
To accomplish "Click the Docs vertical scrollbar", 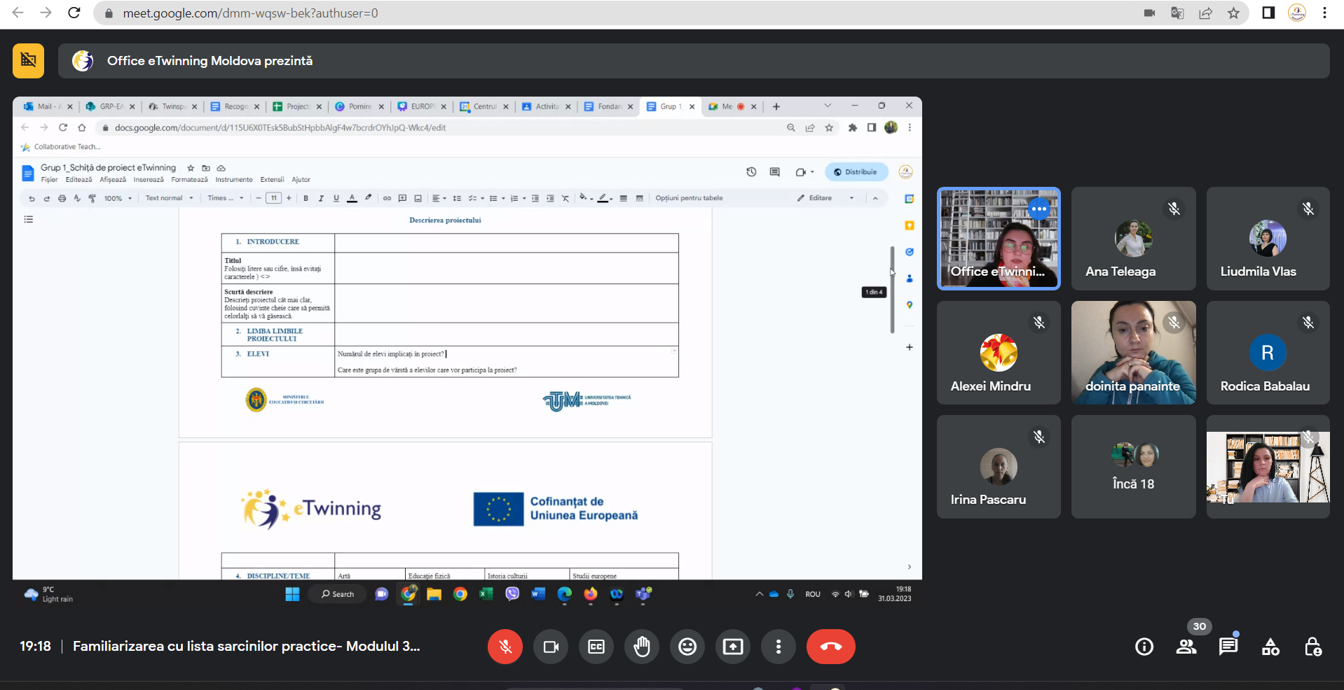I will coord(892,289).
